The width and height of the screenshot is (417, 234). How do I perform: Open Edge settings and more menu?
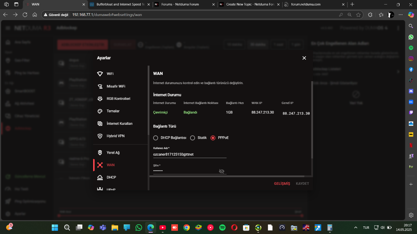tap(401, 15)
